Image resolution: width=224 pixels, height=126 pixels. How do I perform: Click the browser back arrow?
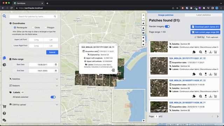pyautogui.click(x=3, y=8)
